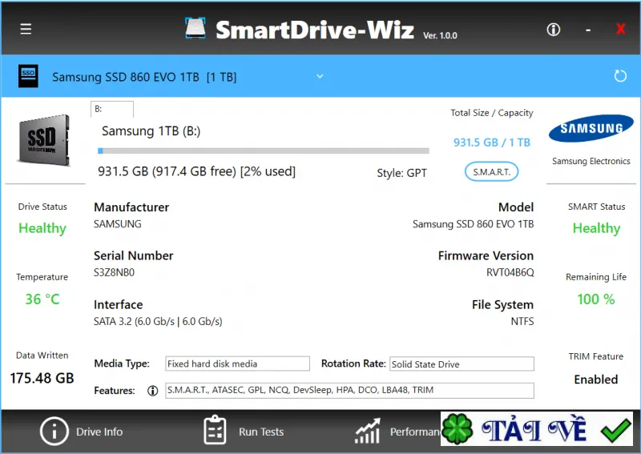Select the Samsung SSD 860 EVO drive name
This screenshot has width=641, height=454.
(x=144, y=77)
